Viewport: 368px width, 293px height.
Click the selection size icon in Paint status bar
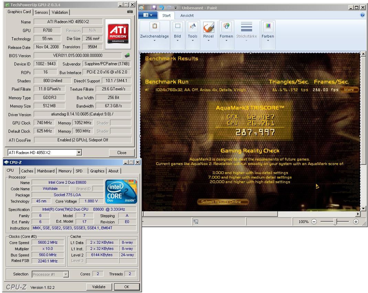[196, 221]
